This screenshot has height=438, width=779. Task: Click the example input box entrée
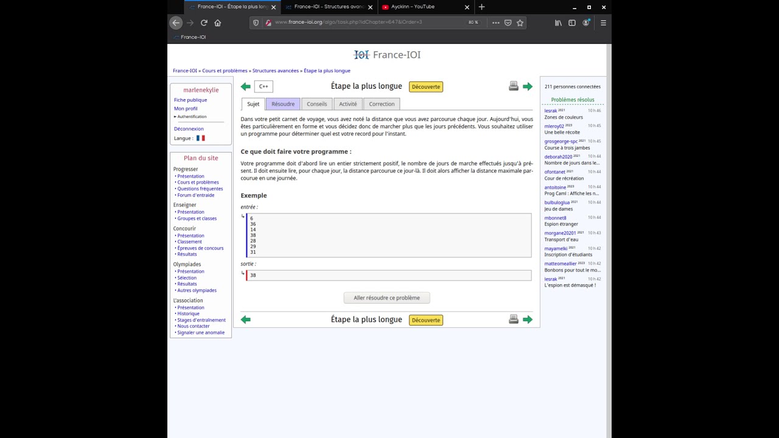click(x=389, y=235)
